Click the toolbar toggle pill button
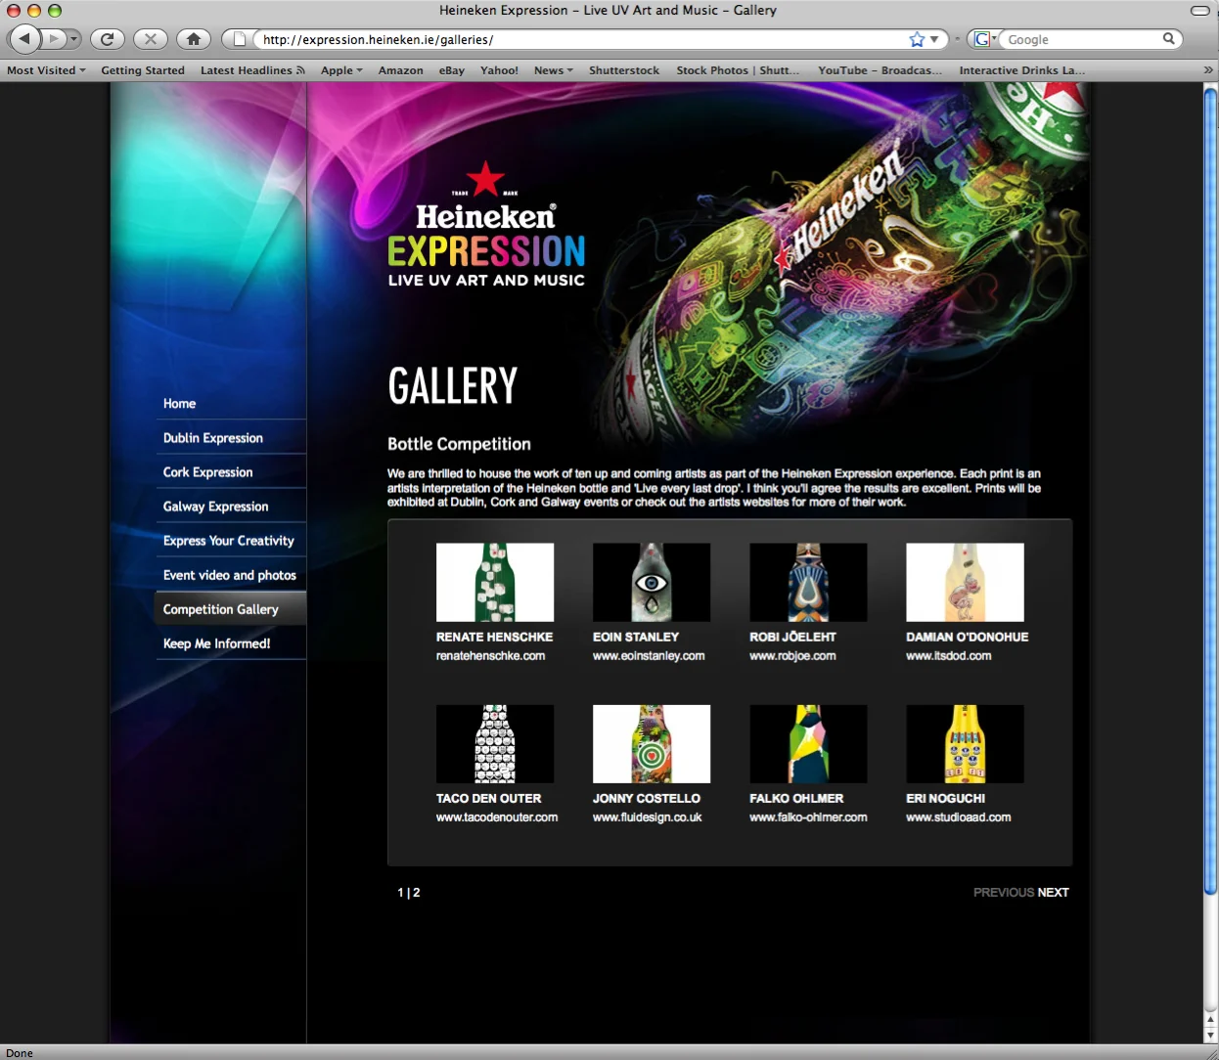The width and height of the screenshot is (1219, 1060). coord(1199,10)
